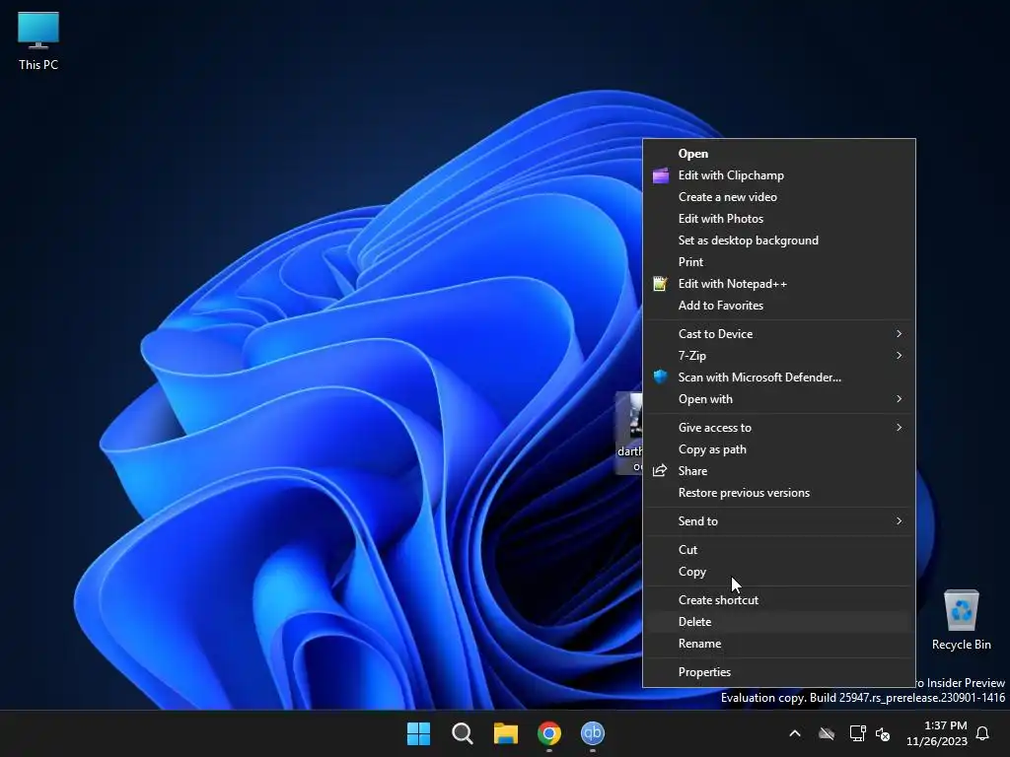Expand the Open with submenu
The height and width of the screenshot is (757, 1010).
[x=779, y=399]
